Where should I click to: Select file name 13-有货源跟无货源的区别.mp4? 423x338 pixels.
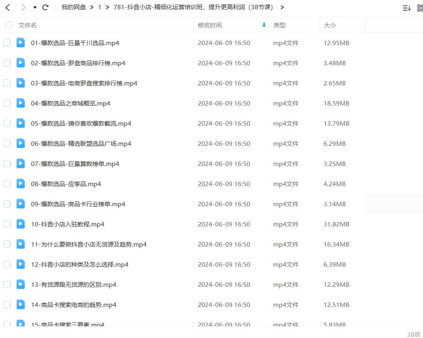[74, 284]
